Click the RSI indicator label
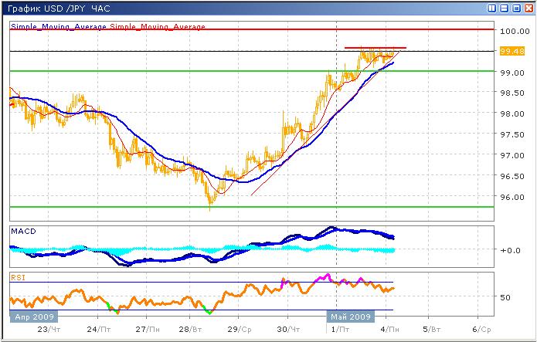Image resolution: width=537 pixels, height=342 pixels. (x=18, y=276)
